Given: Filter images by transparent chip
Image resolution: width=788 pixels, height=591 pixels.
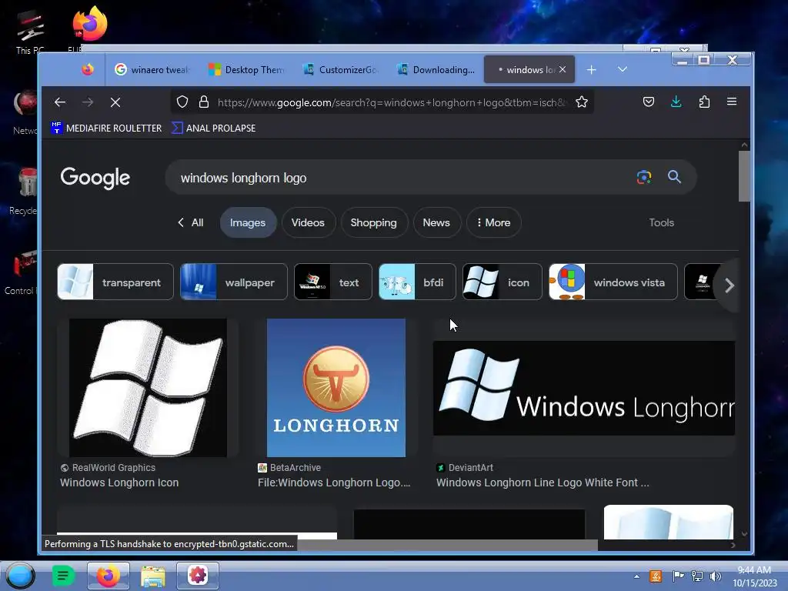Looking at the screenshot, I should point(115,282).
